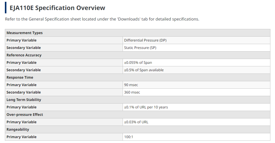The height and width of the screenshot is (143, 275).
Task: Select the Long Term Stability header row
Action: click(137, 100)
